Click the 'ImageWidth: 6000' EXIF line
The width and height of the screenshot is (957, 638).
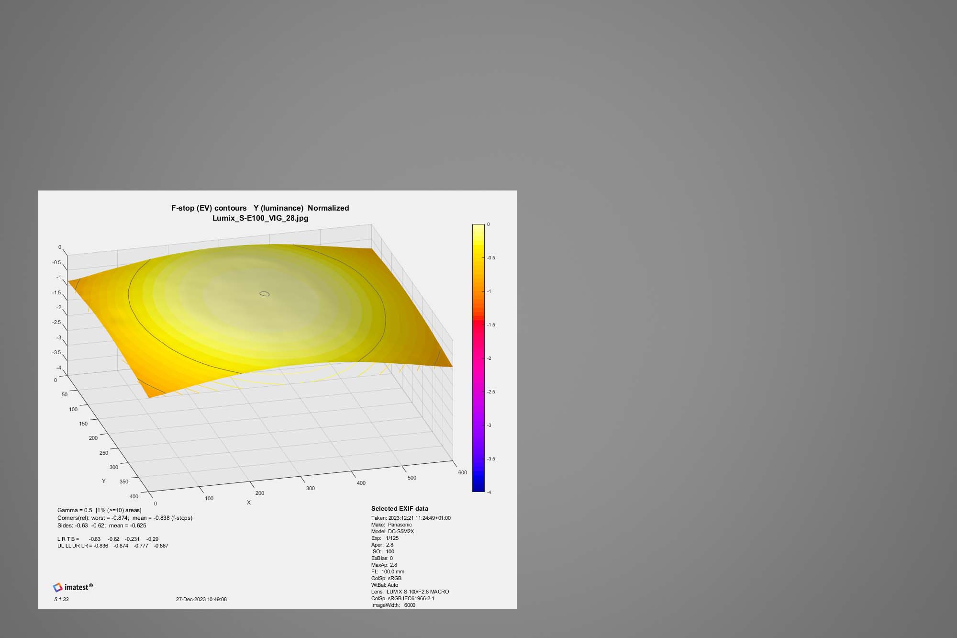[393, 605]
